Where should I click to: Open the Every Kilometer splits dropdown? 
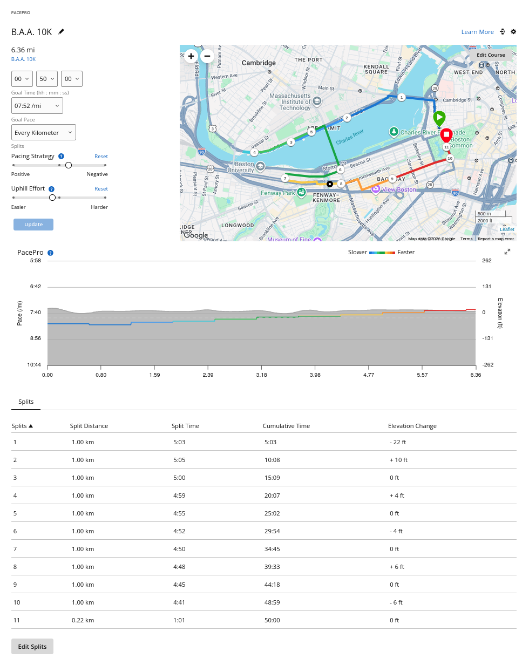pyautogui.click(x=44, y=133)
